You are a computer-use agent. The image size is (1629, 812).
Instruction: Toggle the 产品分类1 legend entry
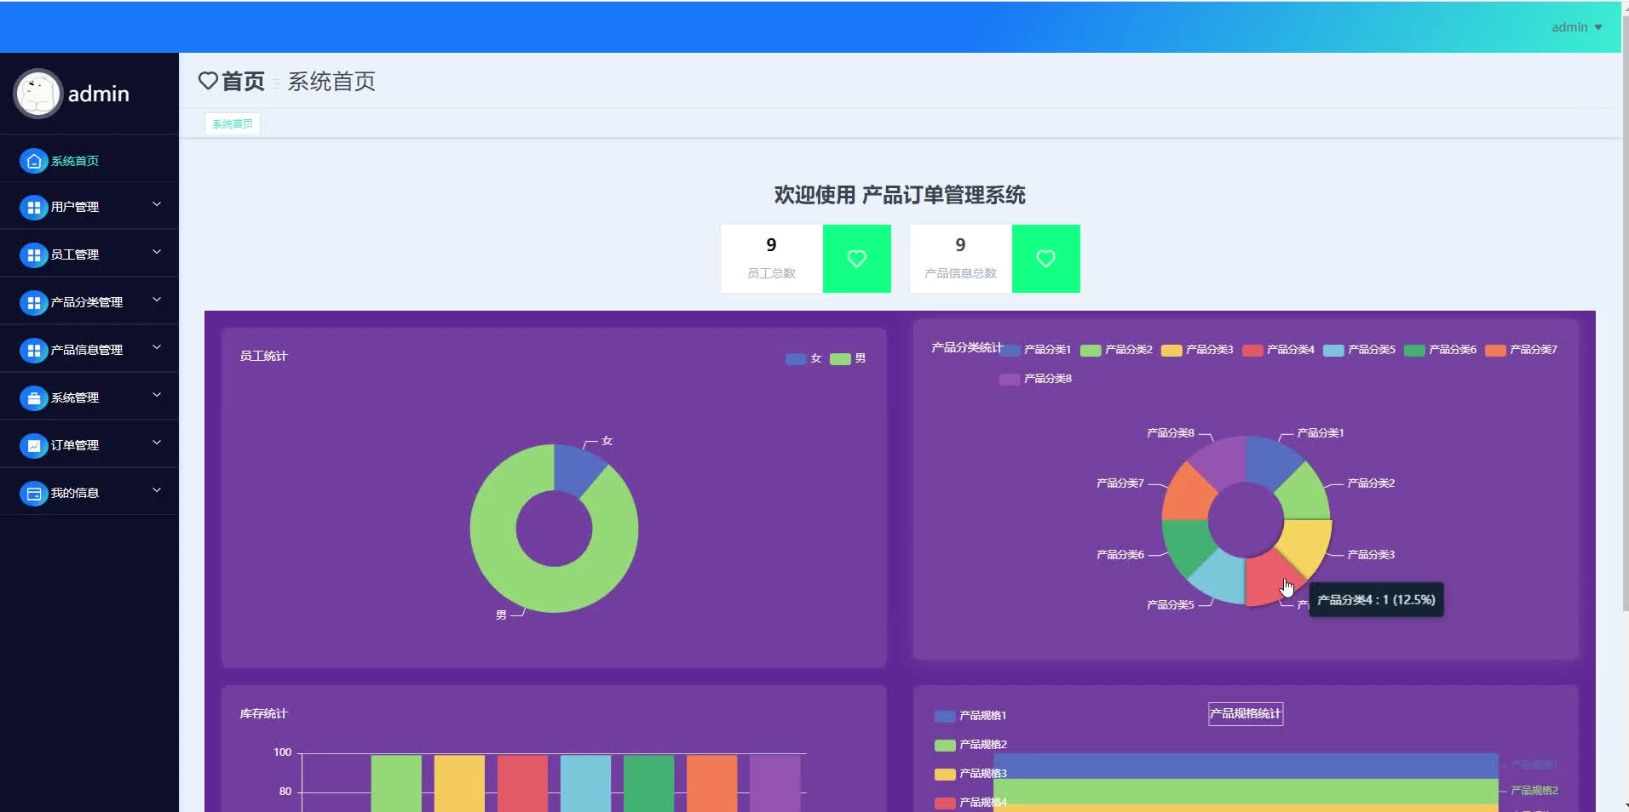coord(1035,350)
